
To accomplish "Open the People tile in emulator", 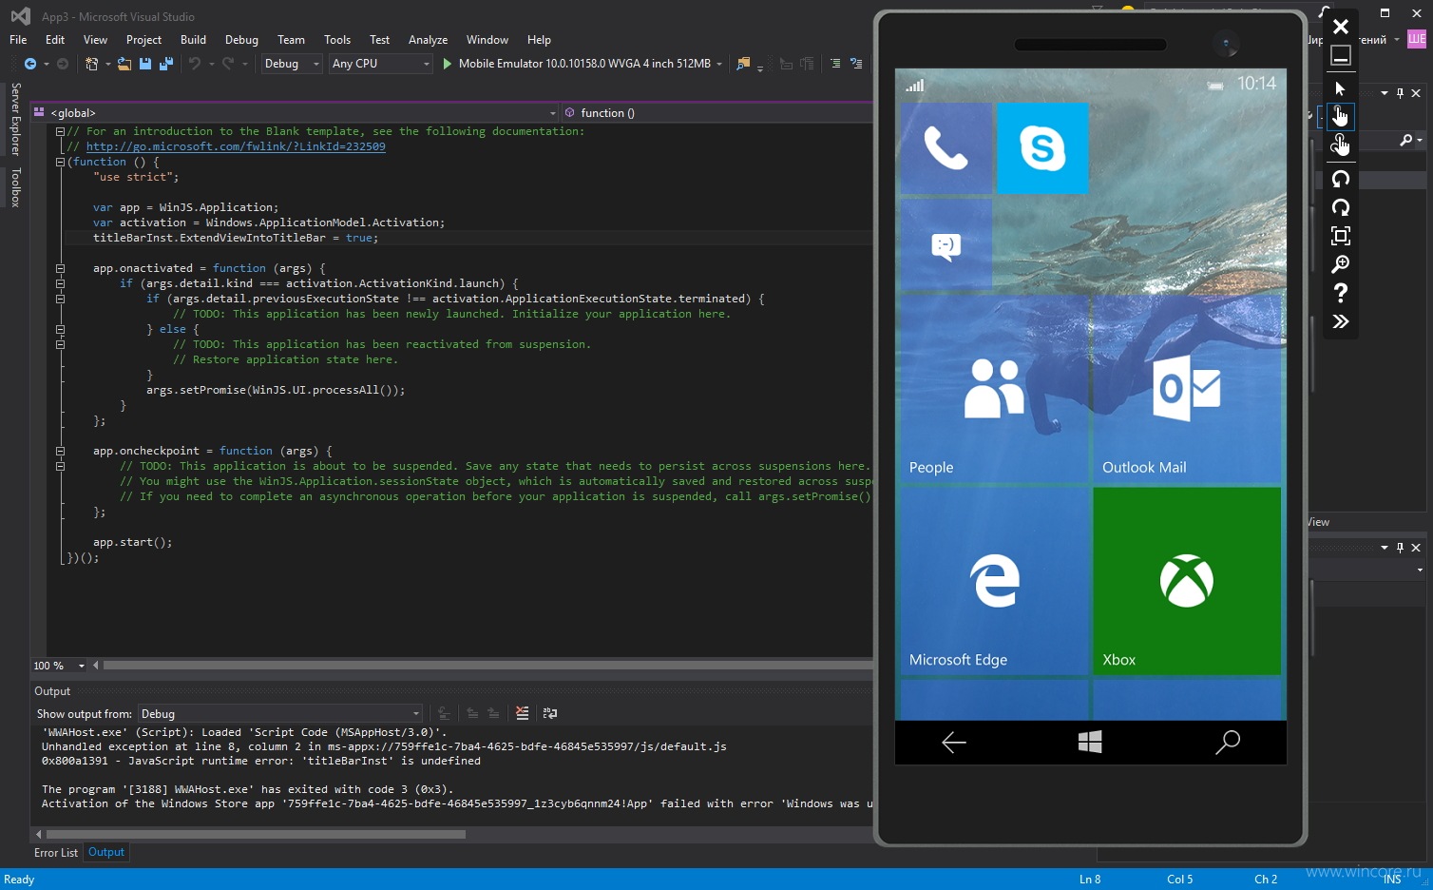I will (994, 389).
